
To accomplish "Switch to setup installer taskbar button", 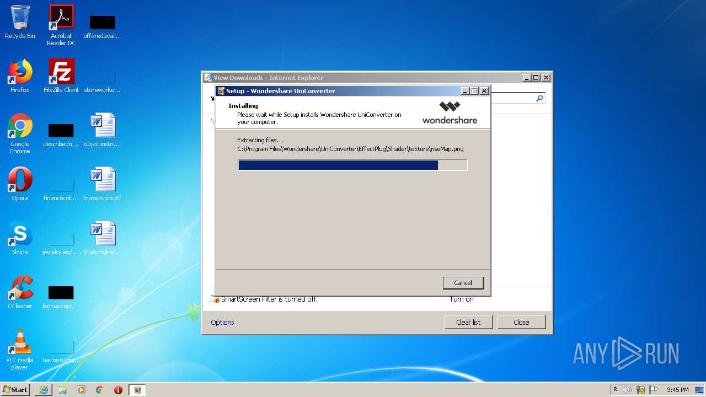I will coord(137,390).
